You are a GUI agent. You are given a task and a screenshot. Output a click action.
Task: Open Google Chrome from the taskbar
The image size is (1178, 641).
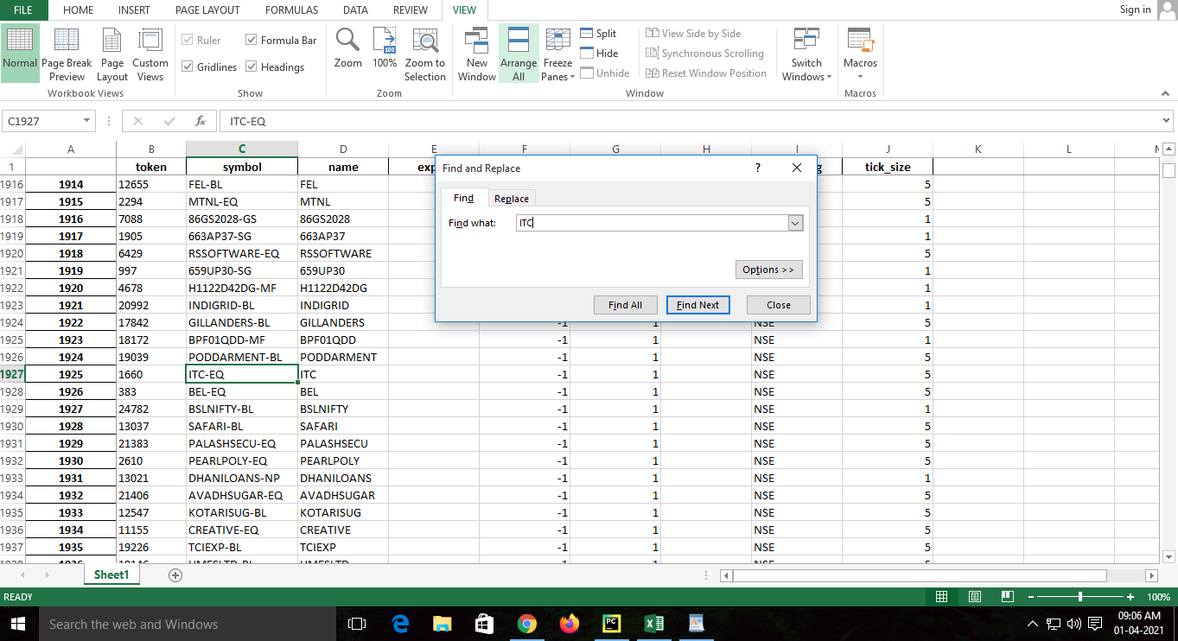tap(527, 624)
